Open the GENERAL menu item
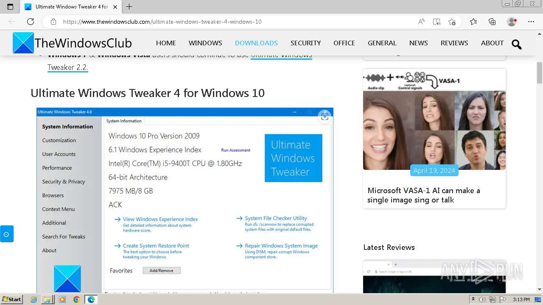 click(382, 43)
